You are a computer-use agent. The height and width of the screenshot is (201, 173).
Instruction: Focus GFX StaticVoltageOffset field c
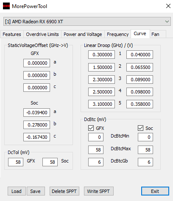click(36, 88)
